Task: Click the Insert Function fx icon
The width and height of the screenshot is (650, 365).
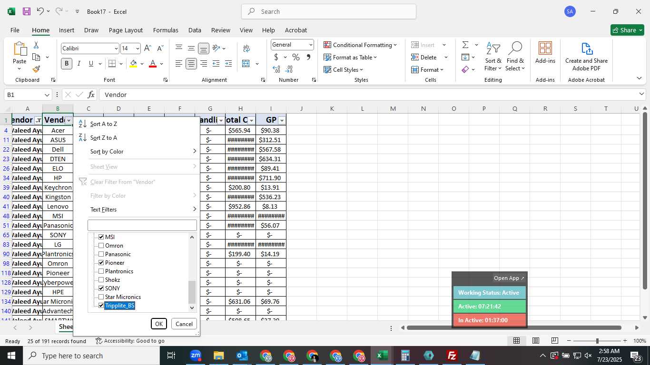Action: click(x=91, y=95)
